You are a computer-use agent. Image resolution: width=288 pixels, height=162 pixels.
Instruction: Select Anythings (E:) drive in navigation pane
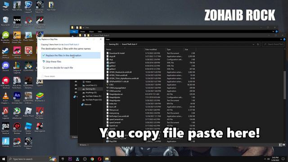[90, 93]
